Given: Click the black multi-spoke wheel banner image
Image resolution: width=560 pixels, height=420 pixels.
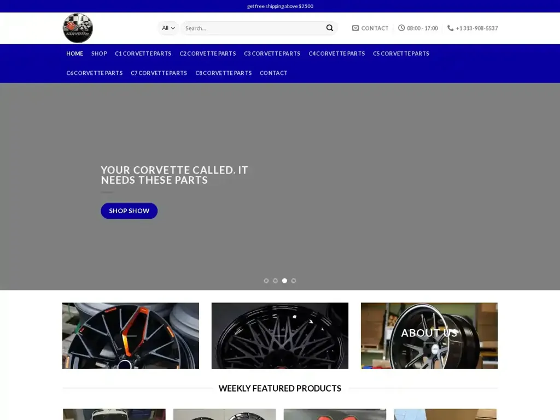Looking at the screenshot, I should 279,335.
